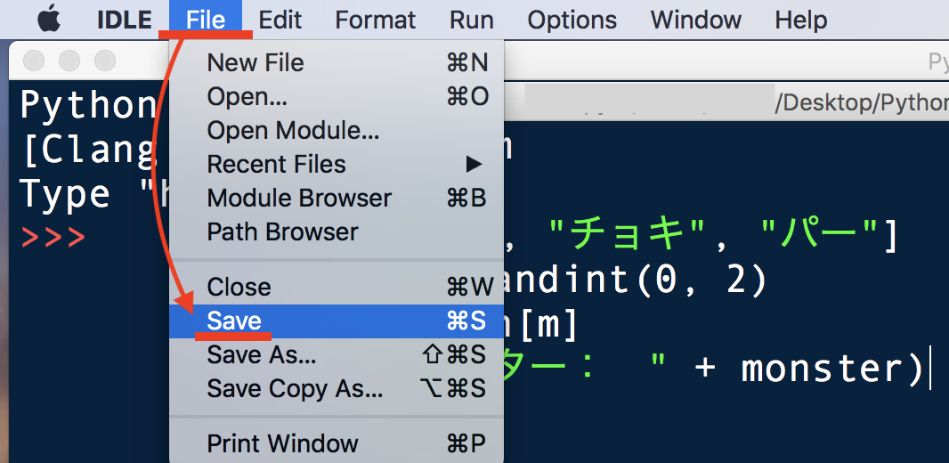949x463 pixels.
Task: Open the Path Browser
Action: coord(337,232)
